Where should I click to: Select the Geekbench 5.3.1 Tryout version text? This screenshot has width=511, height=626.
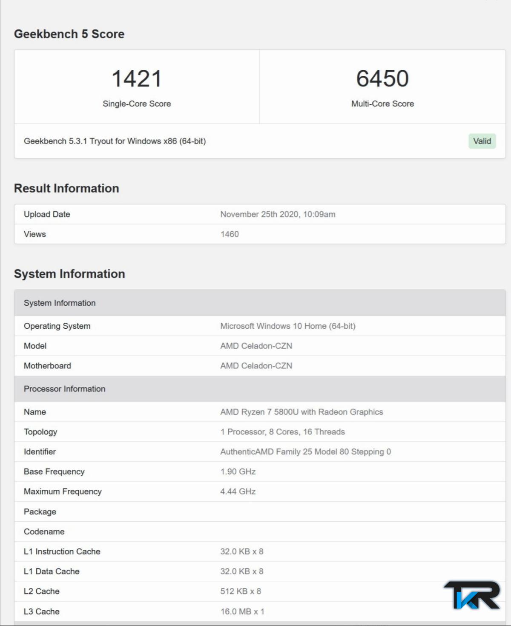115,141
